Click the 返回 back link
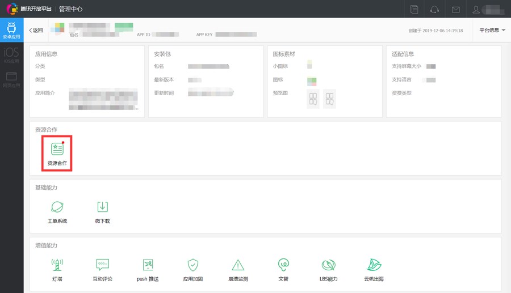Viewport: 511px width, 293px height. pyautogui.click(x=36, y=30)
